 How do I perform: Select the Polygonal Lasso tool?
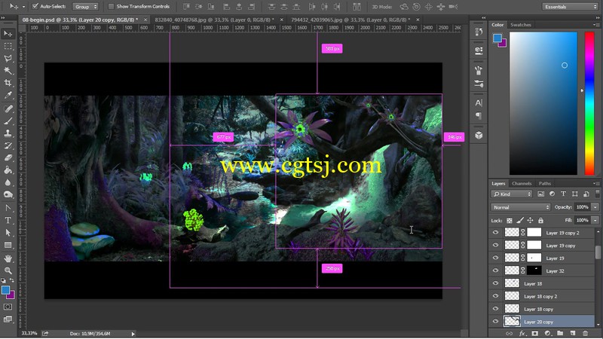[x=8, y=59]
